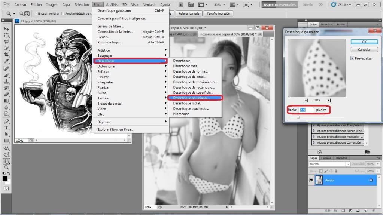This screenshot has height=215, width=383.
Task: Toggle lock transparent pixels in Capas
Action: (x=321, y=171)
